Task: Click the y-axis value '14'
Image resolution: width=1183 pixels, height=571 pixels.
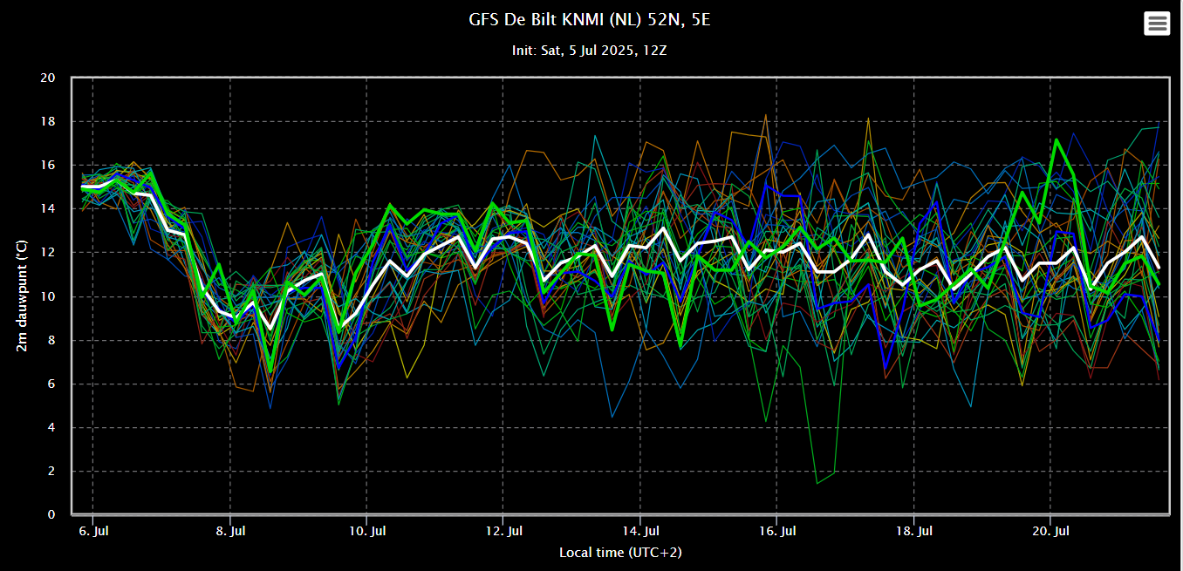Action: point(49,209)
